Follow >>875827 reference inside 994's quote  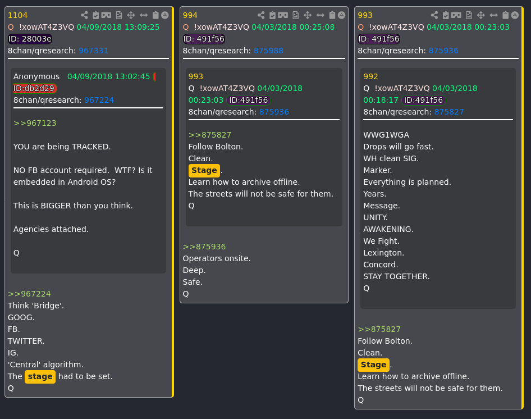tap(210, 135)
